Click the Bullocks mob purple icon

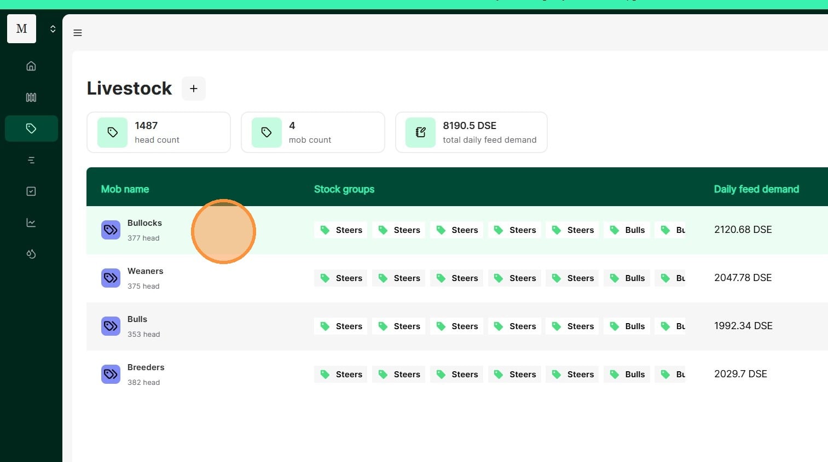tap(111, 230)
